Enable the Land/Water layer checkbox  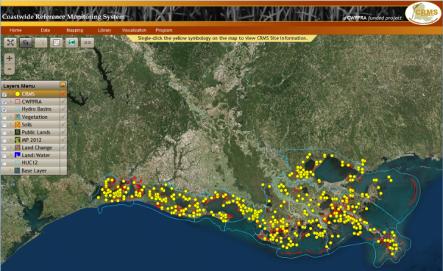coord(4,156)
